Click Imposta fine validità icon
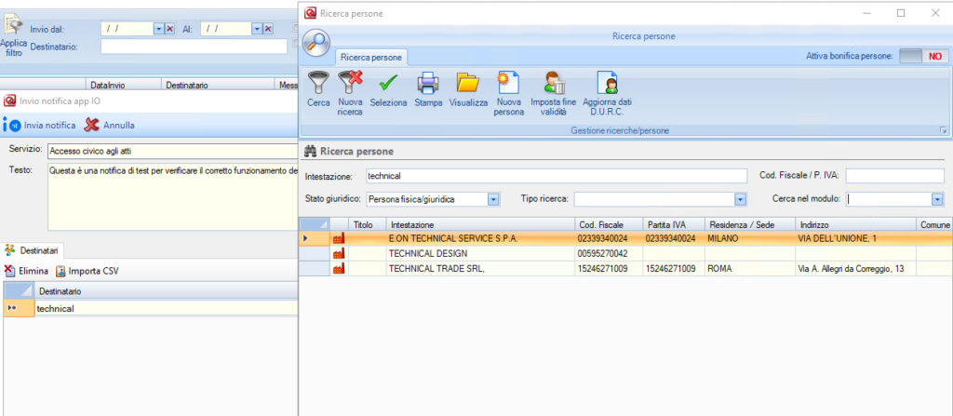953x416 pixels. (553, 82)
